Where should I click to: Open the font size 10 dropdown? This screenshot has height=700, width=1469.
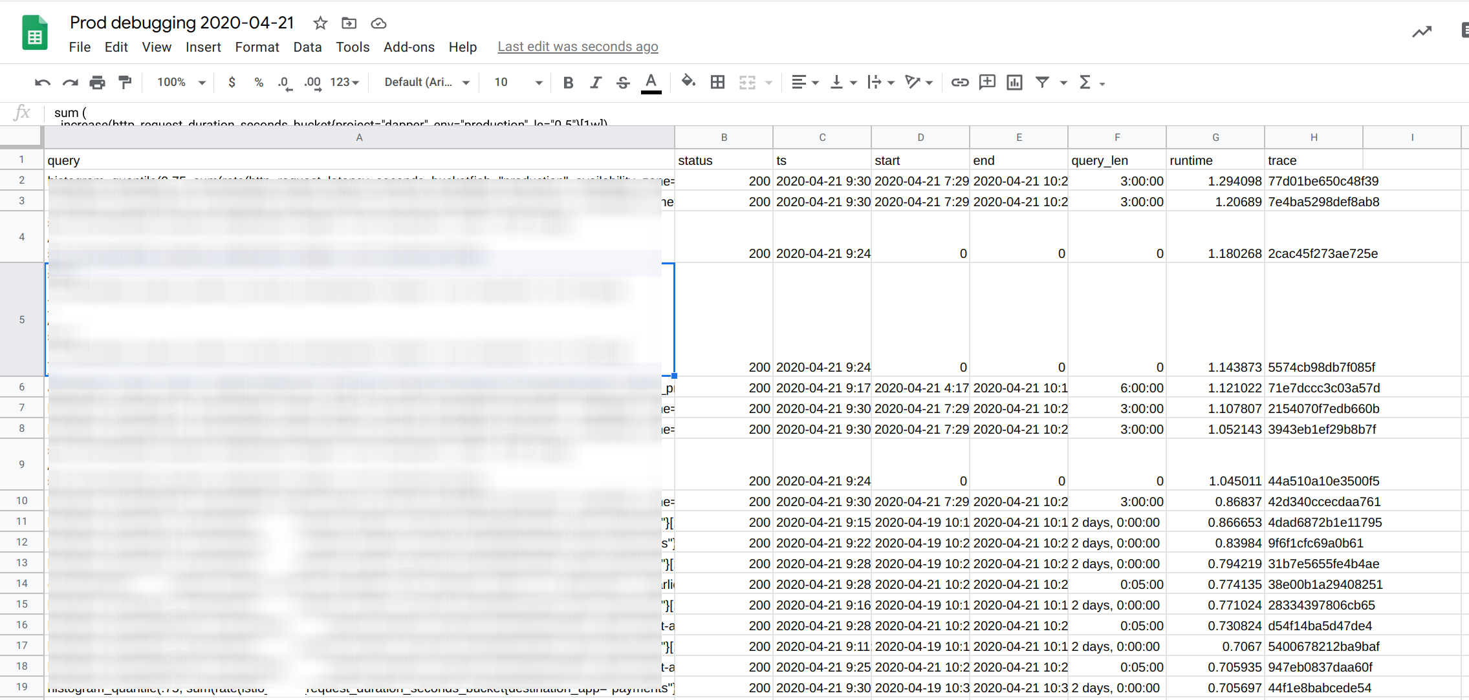coord(517,82)
